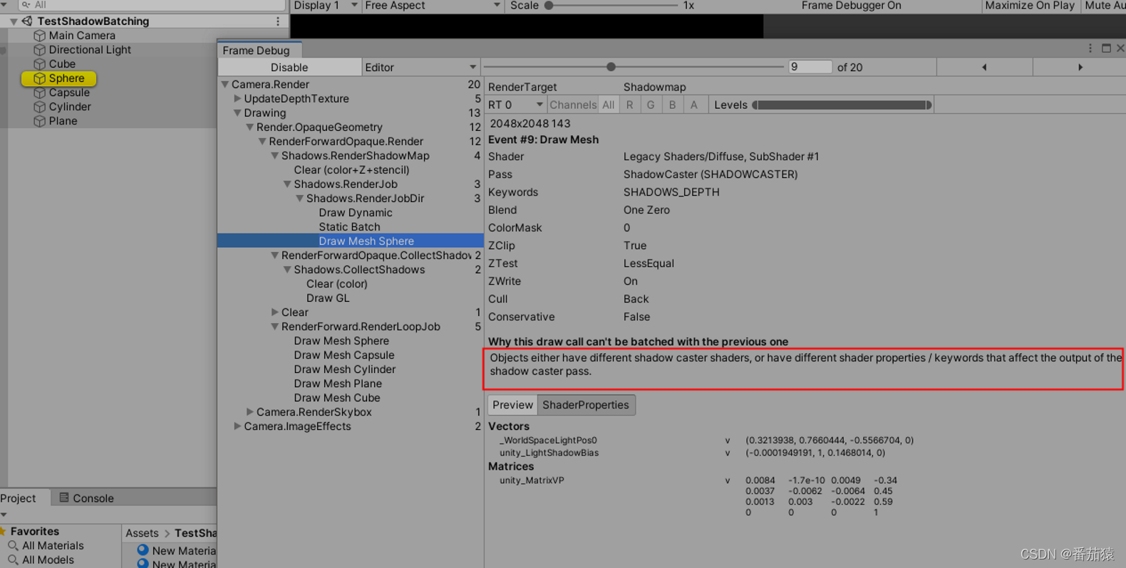Go to previous frame event

pyautogui.click(x=985, y=67)
